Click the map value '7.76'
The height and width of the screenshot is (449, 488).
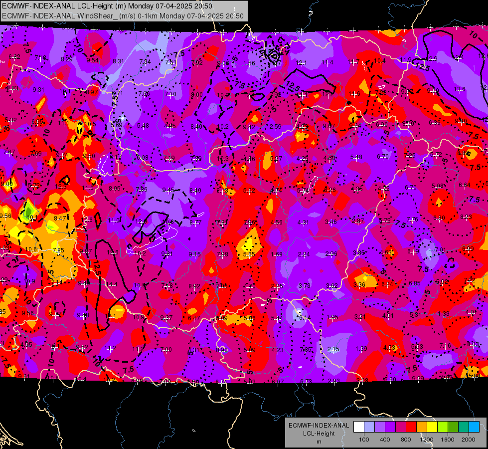(412, 220)
